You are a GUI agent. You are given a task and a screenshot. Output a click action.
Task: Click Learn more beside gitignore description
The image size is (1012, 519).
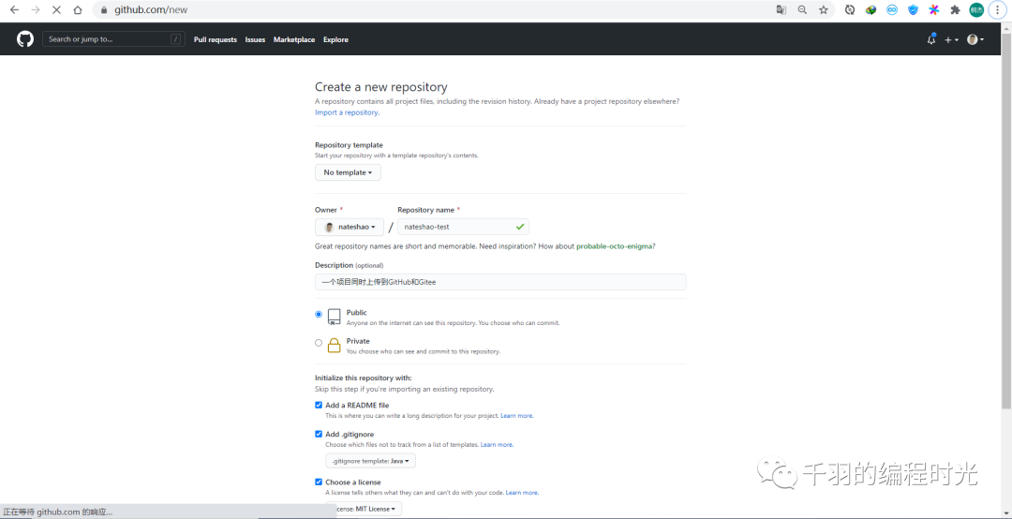497,445
